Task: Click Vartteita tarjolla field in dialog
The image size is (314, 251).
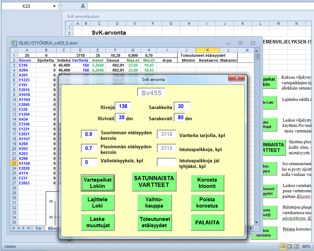Action: click(167, 134)
